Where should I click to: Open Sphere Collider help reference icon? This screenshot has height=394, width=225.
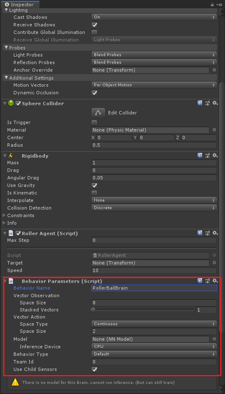pyautogui.click(x=199, y=103)
